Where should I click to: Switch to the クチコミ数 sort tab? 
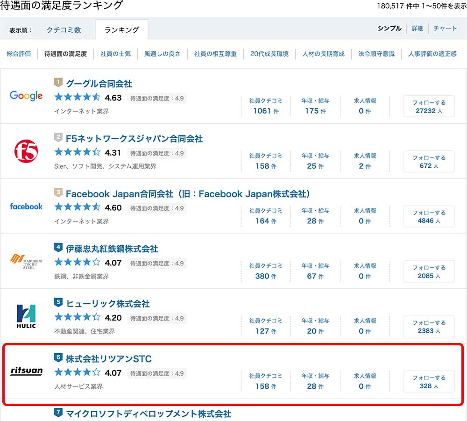(64, 30)
